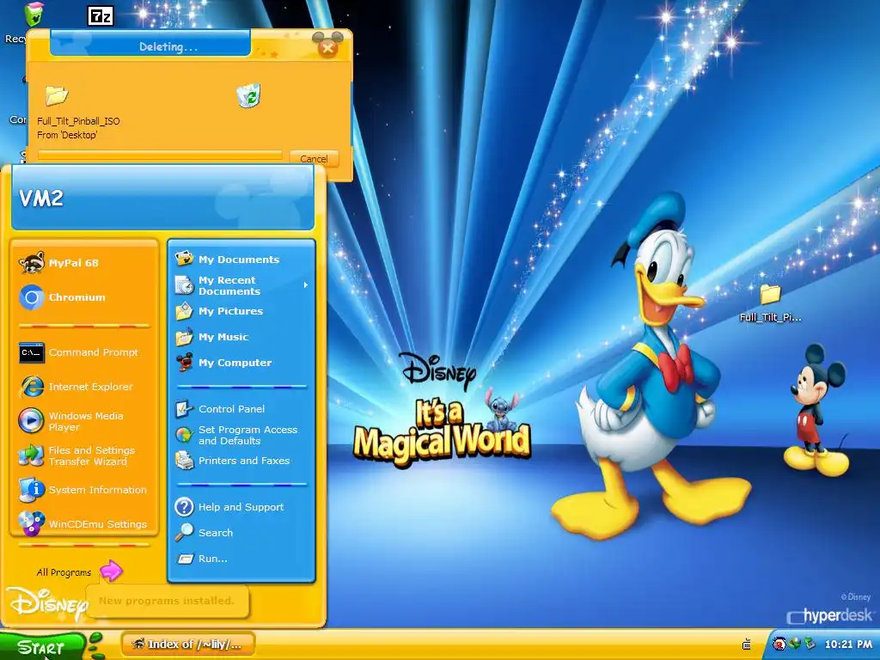Screen dimensions: 880x660
Task: Close the Deleting dialog
Action: (x=327, y=49)
